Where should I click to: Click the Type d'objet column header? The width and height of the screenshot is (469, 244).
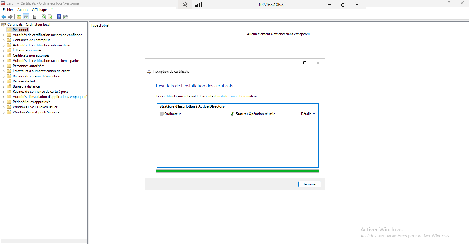coord(100,25)
